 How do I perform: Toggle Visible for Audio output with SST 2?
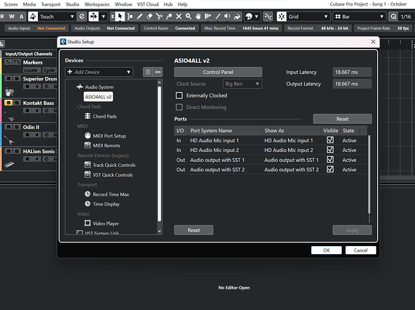click(330, 169)
